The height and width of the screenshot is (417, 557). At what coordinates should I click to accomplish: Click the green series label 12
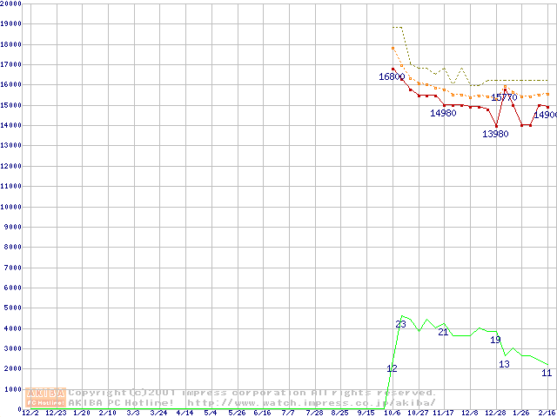[392, 369]
